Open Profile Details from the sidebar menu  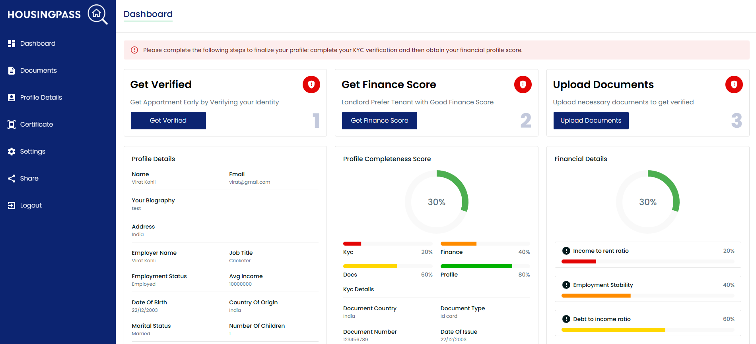point(41,98)
